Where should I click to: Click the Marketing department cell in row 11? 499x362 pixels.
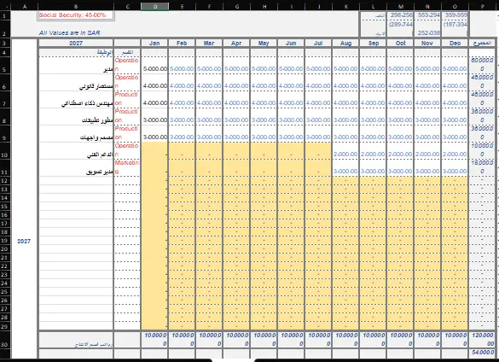click(x=127, y=167)
